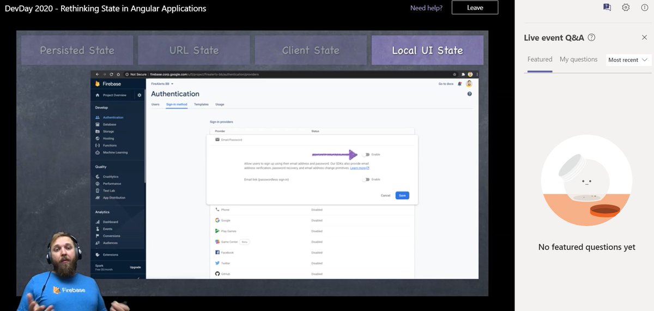Select the Twitter provider row
The height and width of the screenshot is (311, 654).
pyautogui.click(x=312, y=263)
